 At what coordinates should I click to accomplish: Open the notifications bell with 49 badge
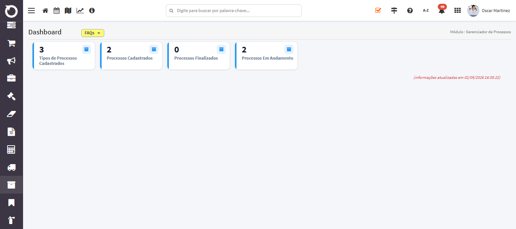point(442,10)
